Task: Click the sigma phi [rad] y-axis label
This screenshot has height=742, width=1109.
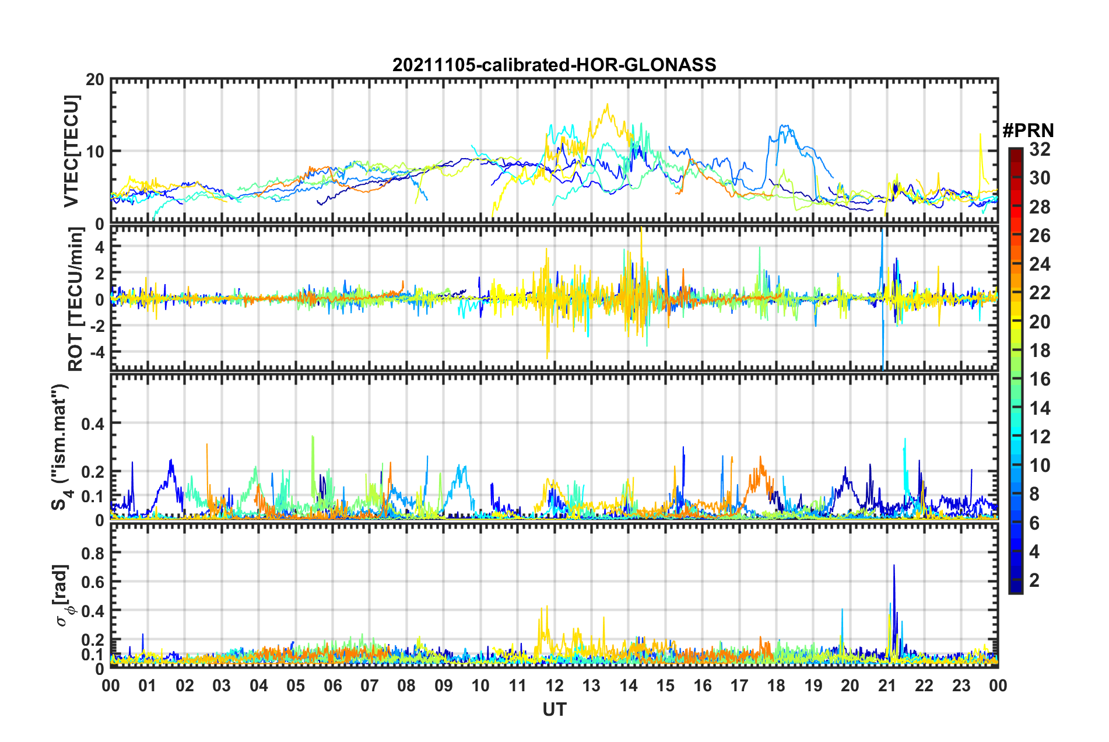Action: click(x=64, y=595)
